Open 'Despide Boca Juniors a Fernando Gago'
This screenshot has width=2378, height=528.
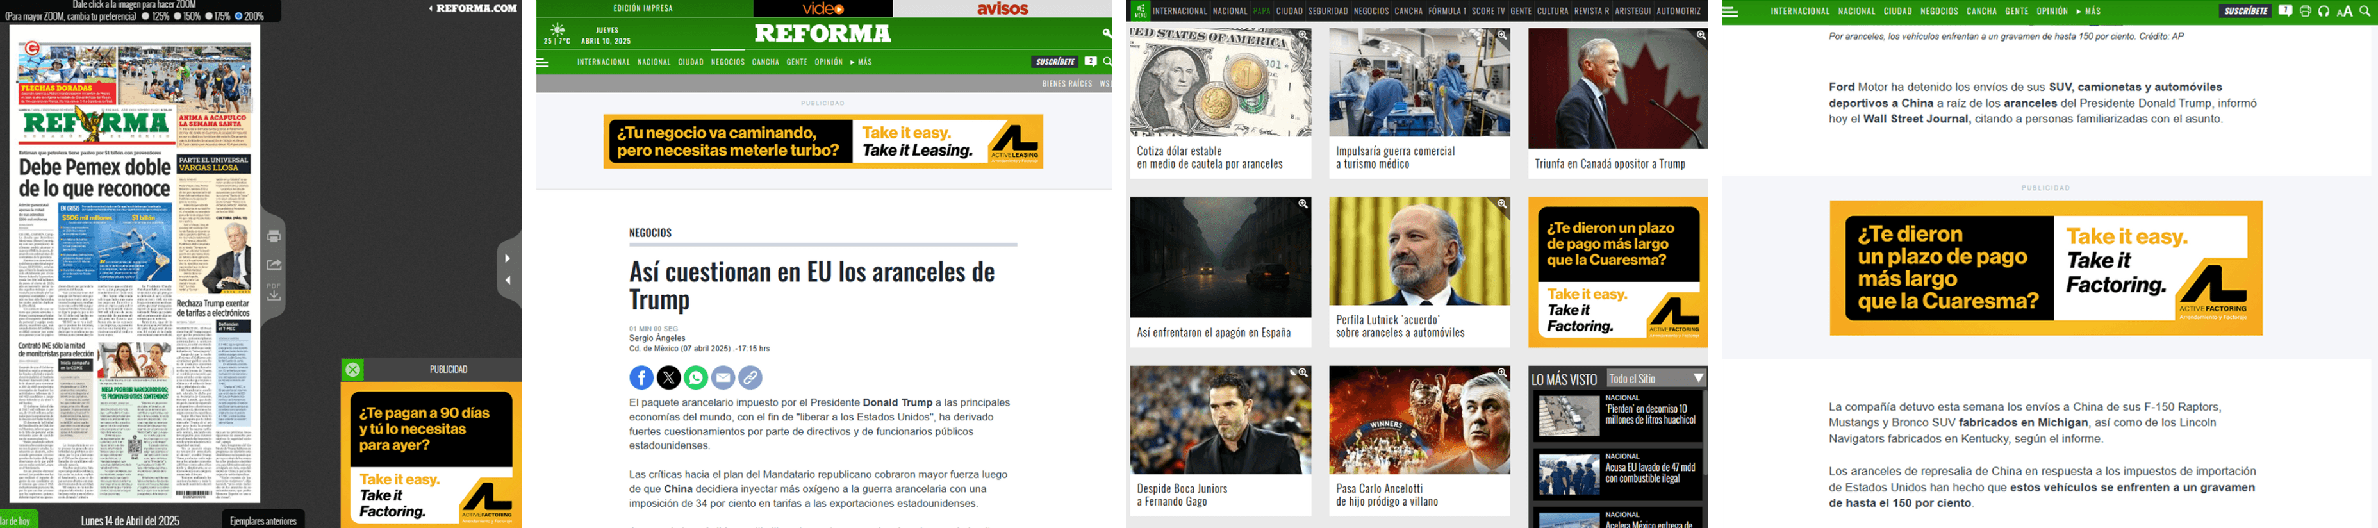(x=1182, y=496)
